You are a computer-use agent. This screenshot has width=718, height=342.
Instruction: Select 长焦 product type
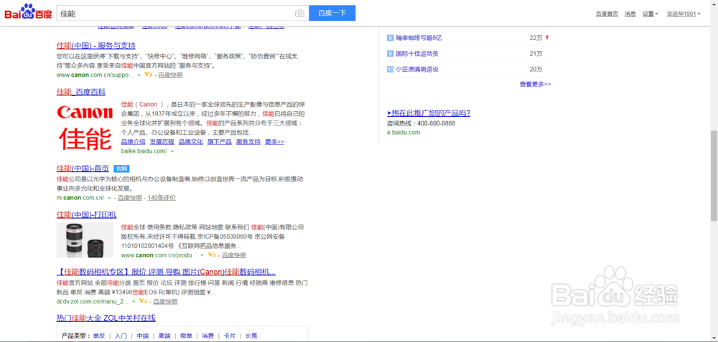tap(251, 336)
